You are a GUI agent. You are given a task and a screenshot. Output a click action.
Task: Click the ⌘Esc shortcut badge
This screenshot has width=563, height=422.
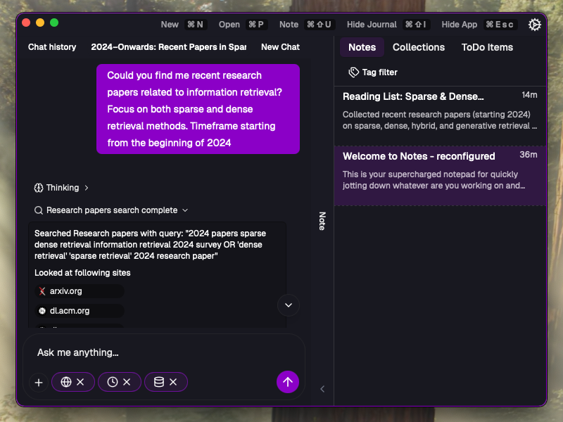tap(500, 25)
